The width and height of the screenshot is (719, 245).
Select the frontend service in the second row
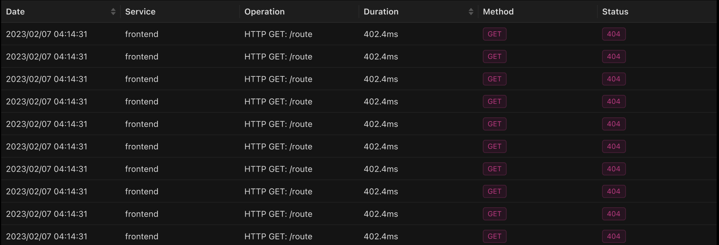click(141, 56)
